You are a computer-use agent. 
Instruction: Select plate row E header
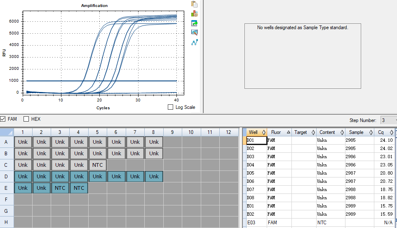[7, 188]
